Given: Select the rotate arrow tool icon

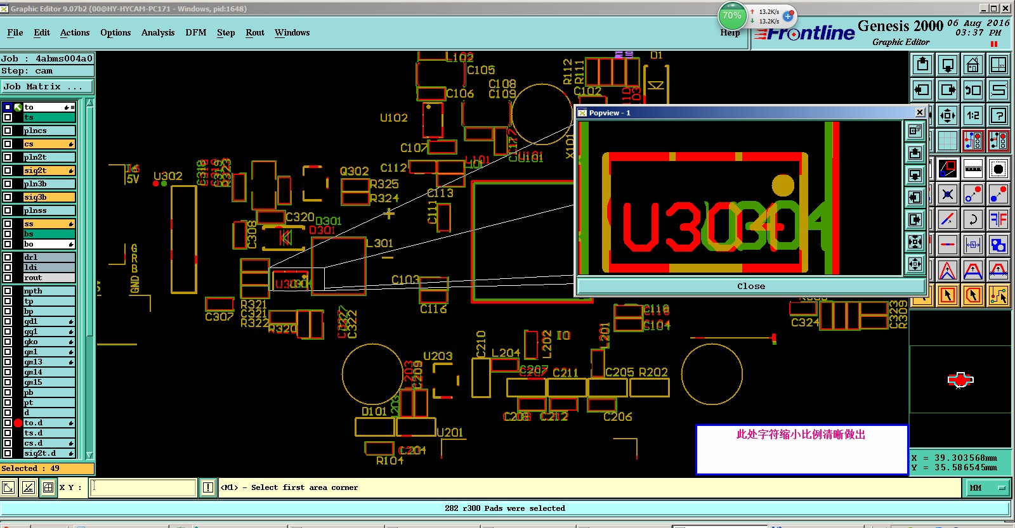Looking at the screenshot, I should pos(973,219).
